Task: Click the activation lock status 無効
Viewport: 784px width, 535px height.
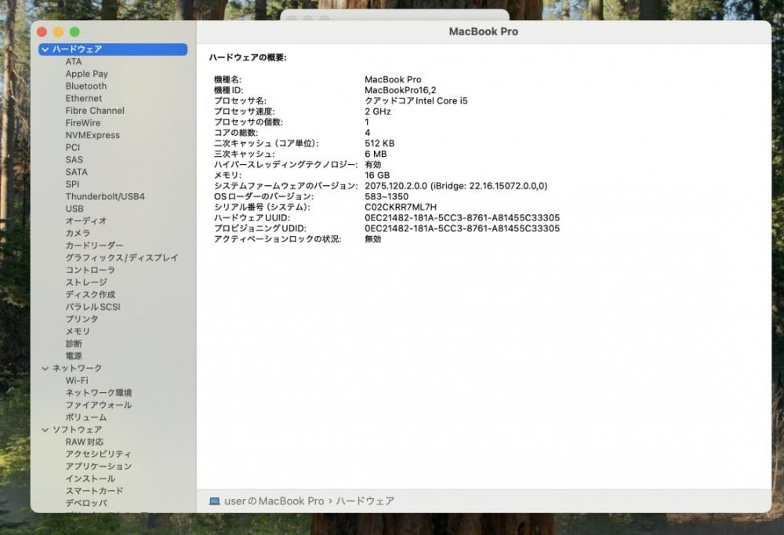Action: coord(373,239)
